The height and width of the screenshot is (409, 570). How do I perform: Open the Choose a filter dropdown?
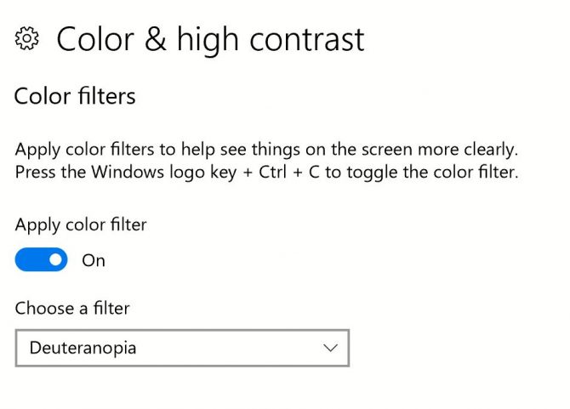[182, 348]
